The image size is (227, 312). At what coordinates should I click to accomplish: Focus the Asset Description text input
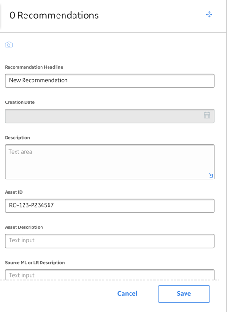(110, 241)
